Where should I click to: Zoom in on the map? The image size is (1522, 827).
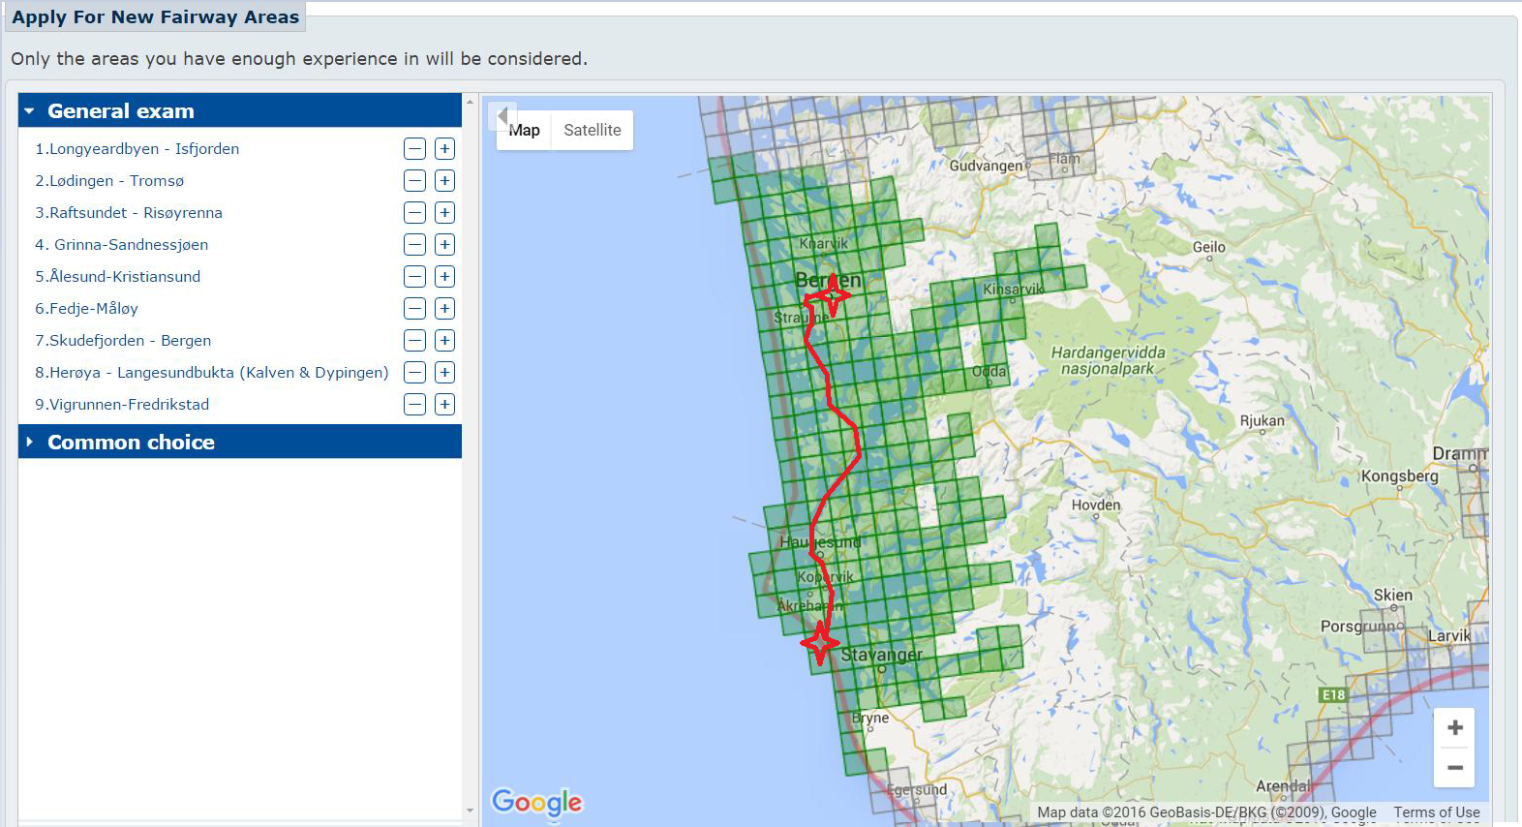tap(1454, 728)
